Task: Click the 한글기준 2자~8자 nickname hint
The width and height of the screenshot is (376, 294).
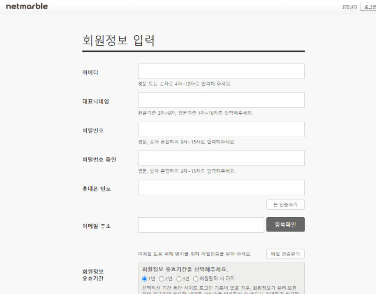Action: point(195,113)
